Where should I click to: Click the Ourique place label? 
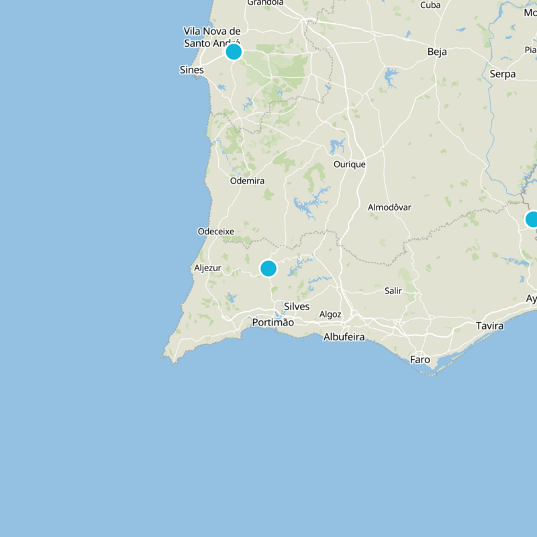pyautogui.click(x=350, y=163)
